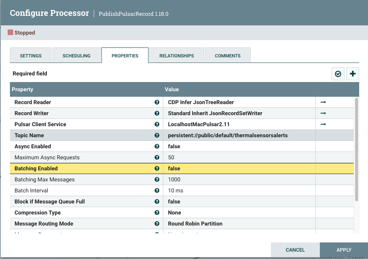The width and height of the screenshot is (368, 259).
Task: Open help tooltip for Record Reader
Action: click(157, 102)
